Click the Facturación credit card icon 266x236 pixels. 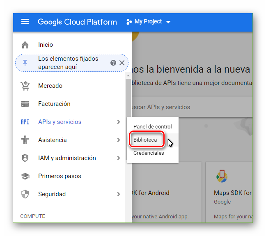tap(25, 104)
